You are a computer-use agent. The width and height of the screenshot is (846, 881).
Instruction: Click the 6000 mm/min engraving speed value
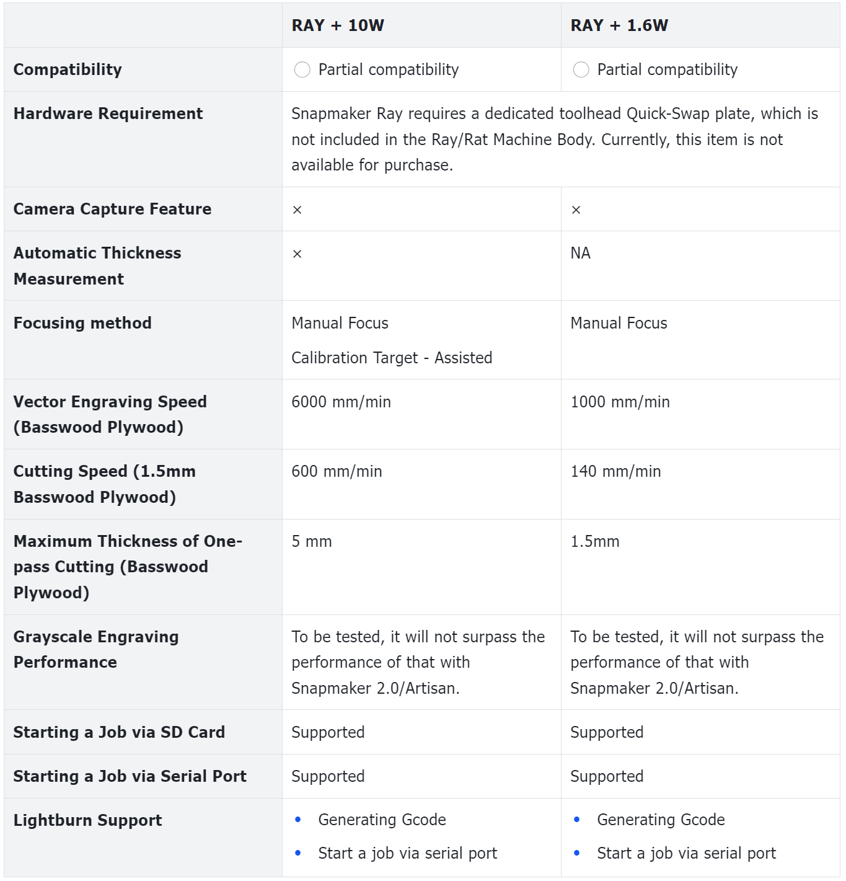[x=341, y=402]
